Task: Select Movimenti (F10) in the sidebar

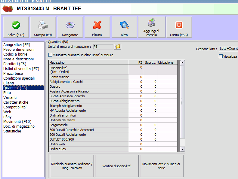Action: click(17, 121)
